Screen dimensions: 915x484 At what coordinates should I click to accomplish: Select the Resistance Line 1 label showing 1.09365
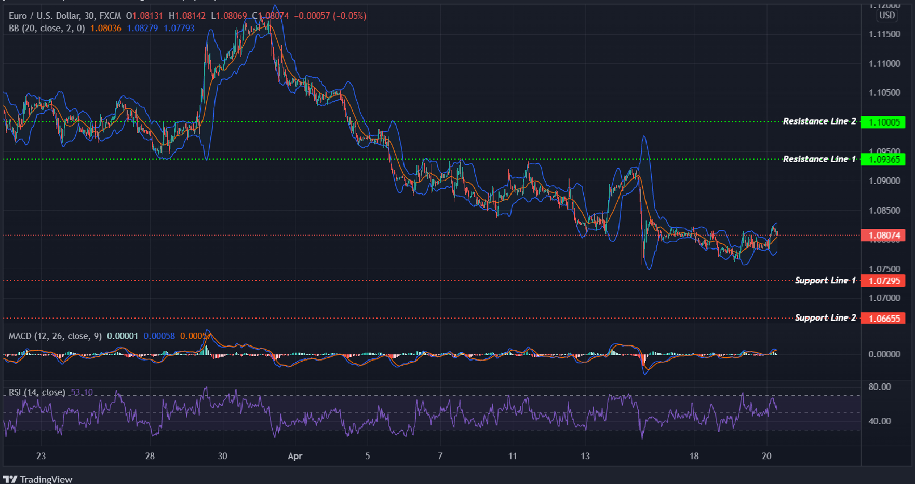point(884,159)
